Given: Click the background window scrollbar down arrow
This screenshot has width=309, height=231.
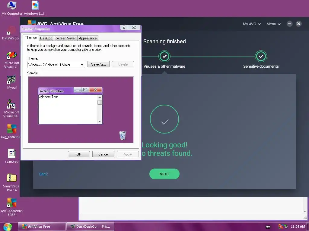Looking at the screenshot, I should pos(305,211).
